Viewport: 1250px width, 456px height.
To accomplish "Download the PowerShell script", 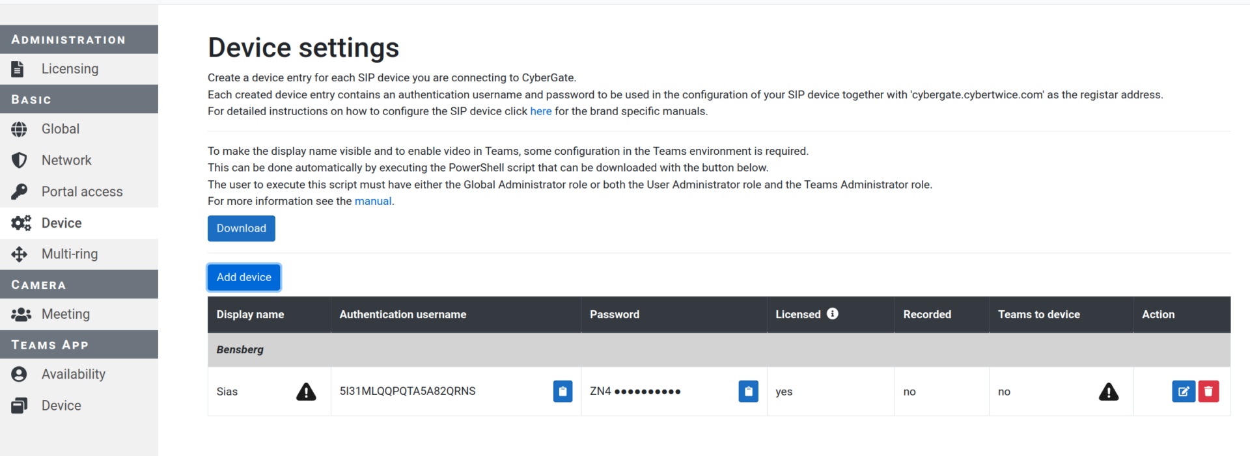I will [242, 228].
